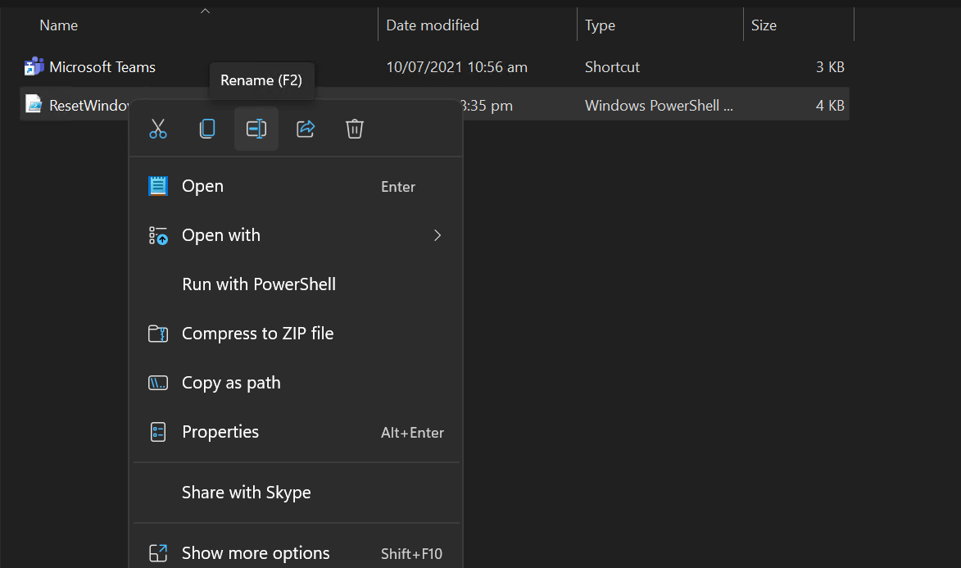Click the Open with label

[x=221, y=235]
